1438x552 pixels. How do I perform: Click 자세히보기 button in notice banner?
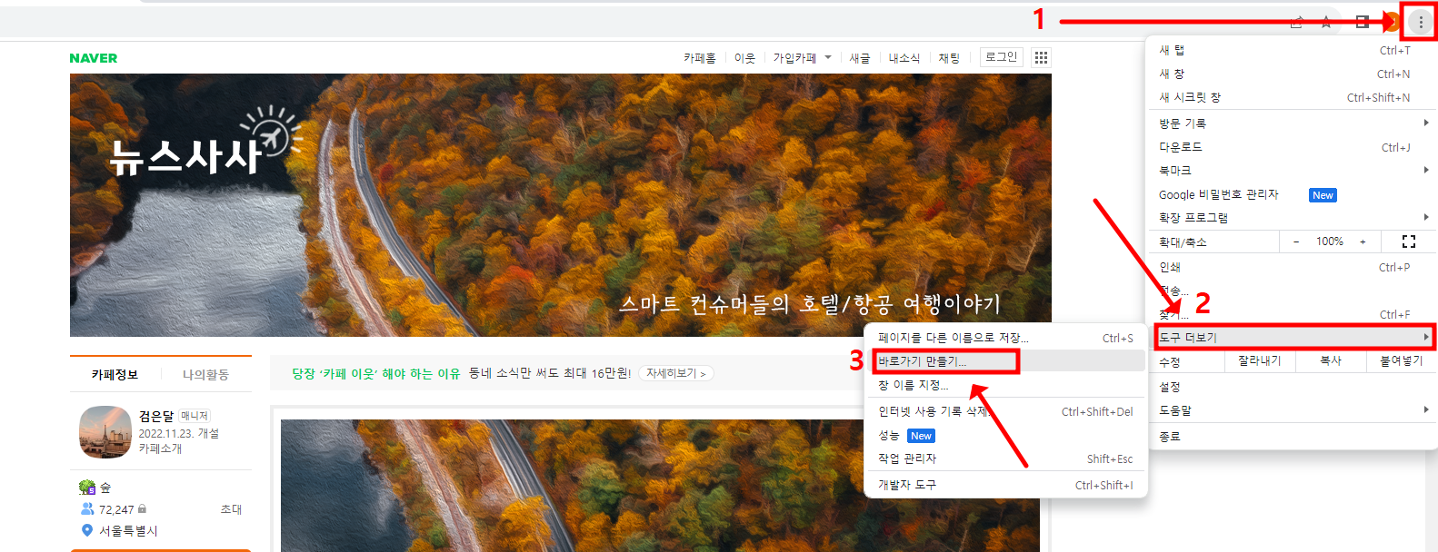(x=676, y=373)
